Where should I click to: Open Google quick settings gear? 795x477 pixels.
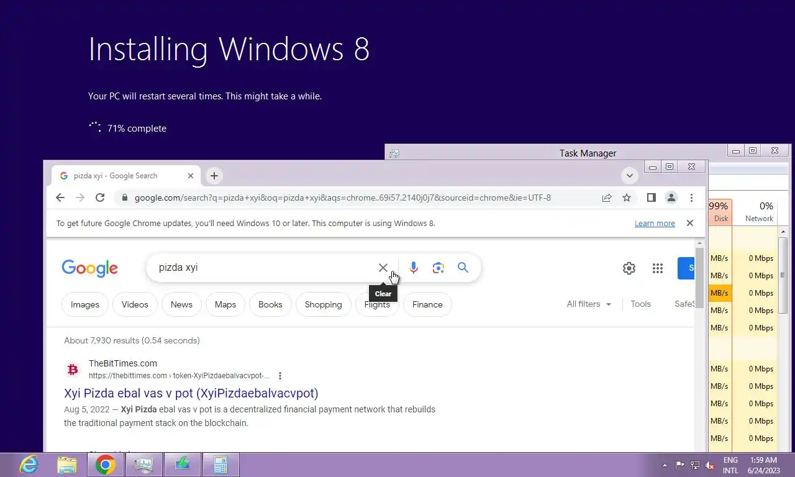629,268
